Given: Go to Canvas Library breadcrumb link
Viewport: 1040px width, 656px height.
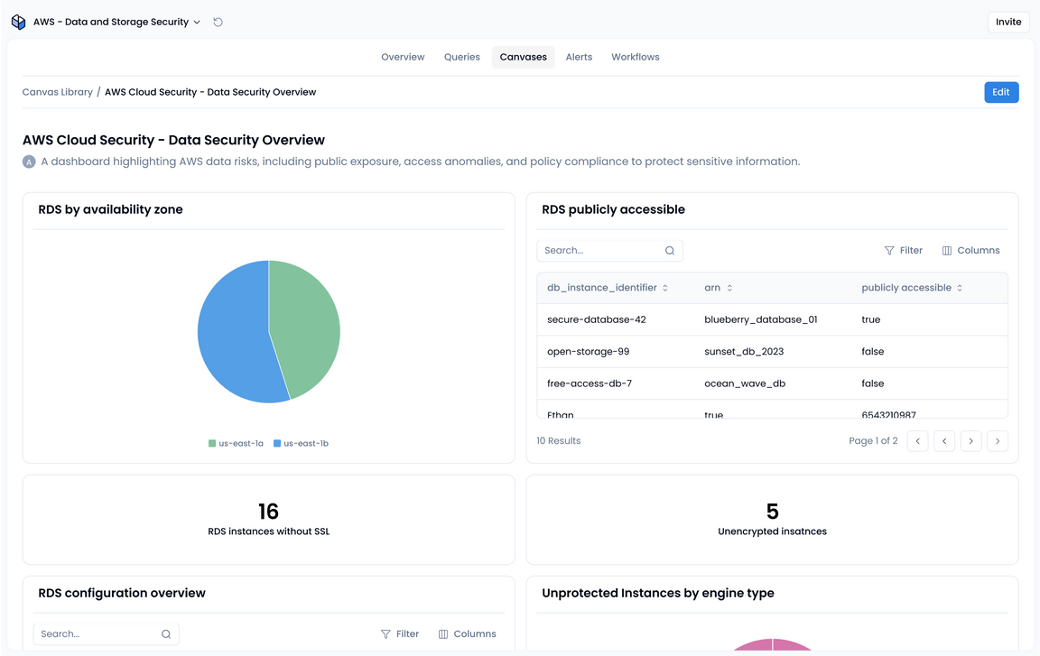Looking at the screenshot, I should [58, 92].
